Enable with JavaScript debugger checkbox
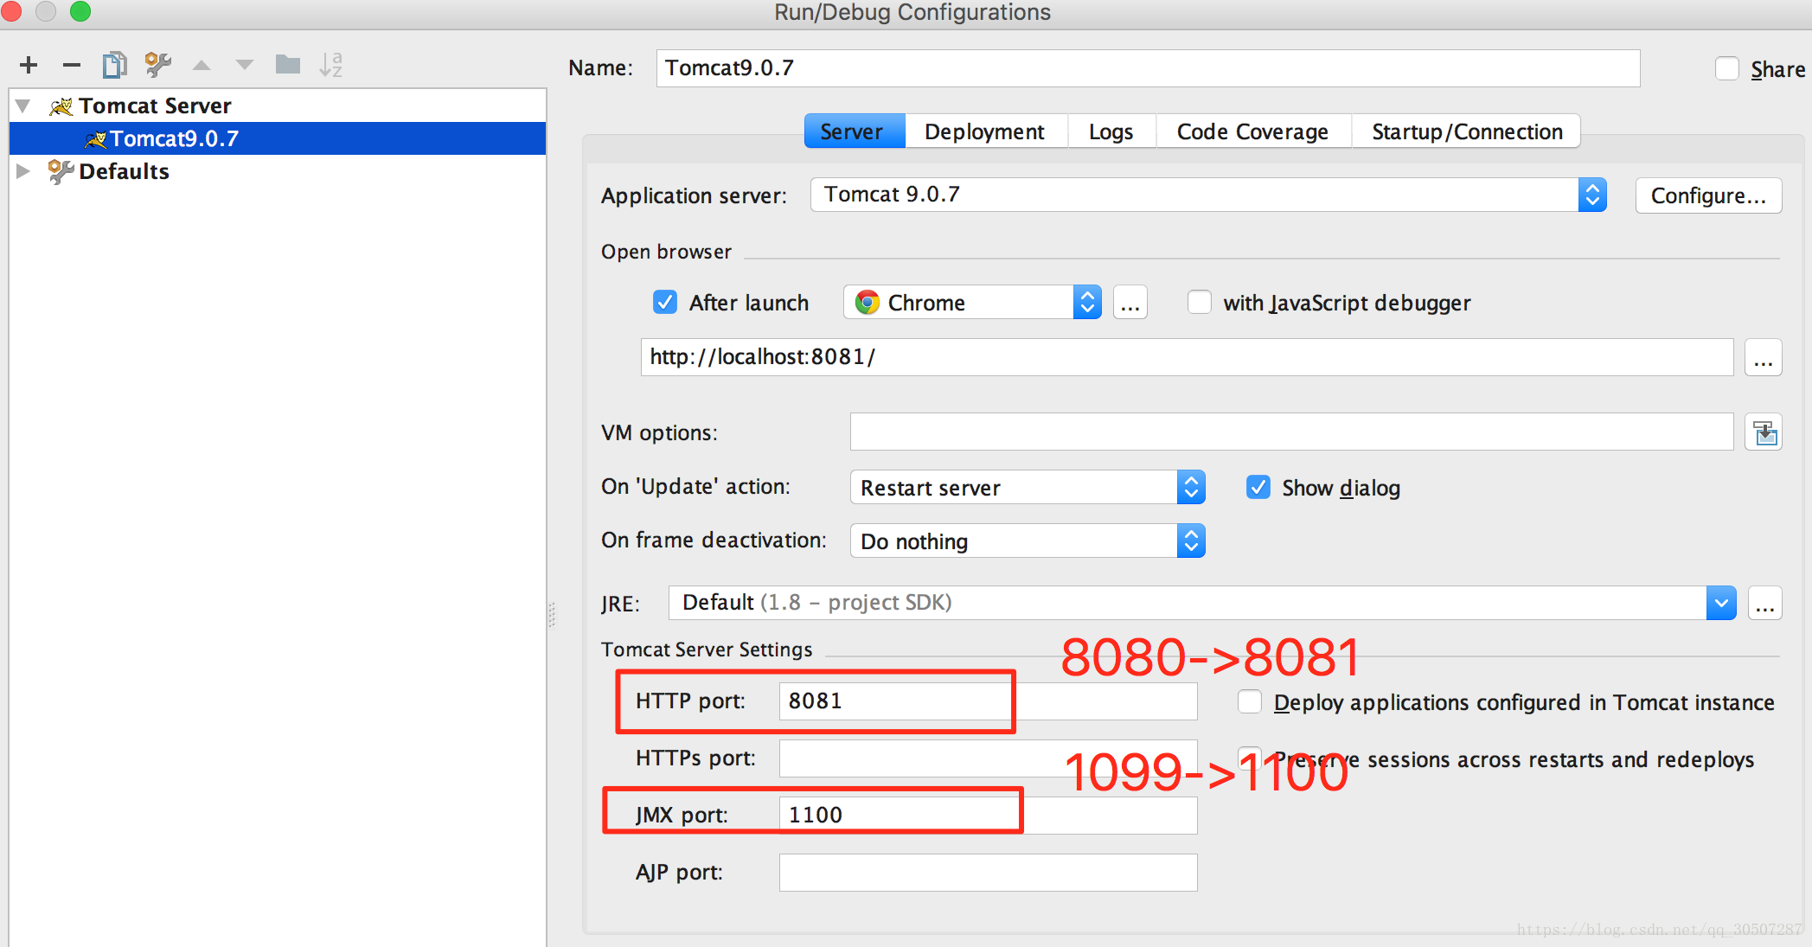1812x947 pixels. pos(1199,303)
